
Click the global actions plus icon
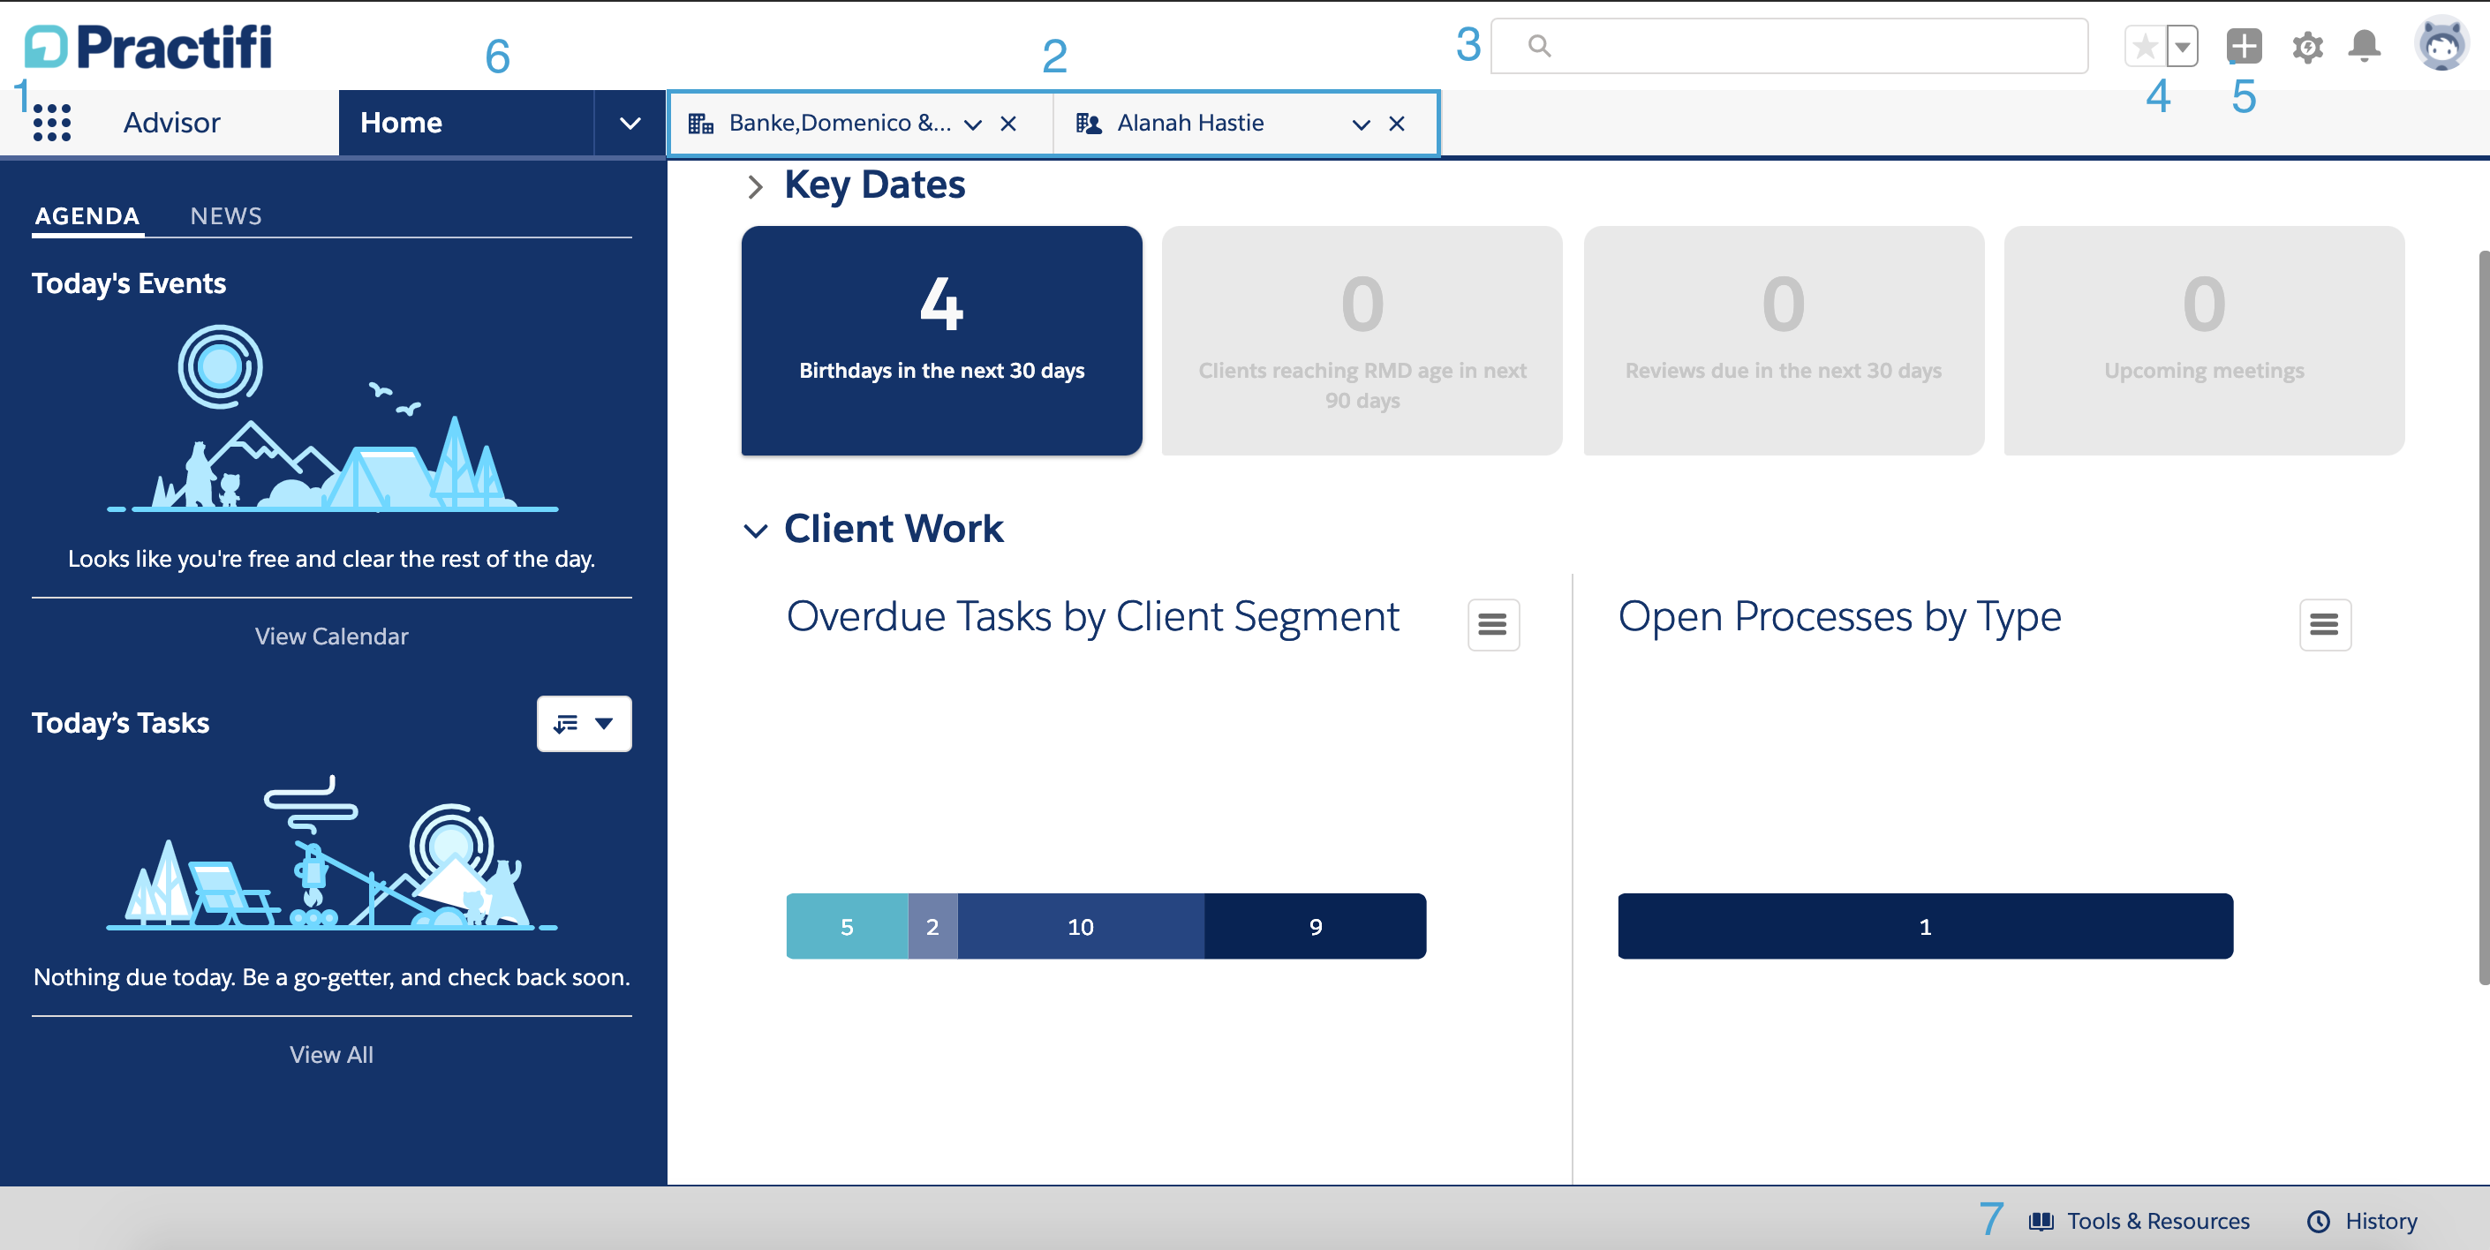coord(2244,45)
